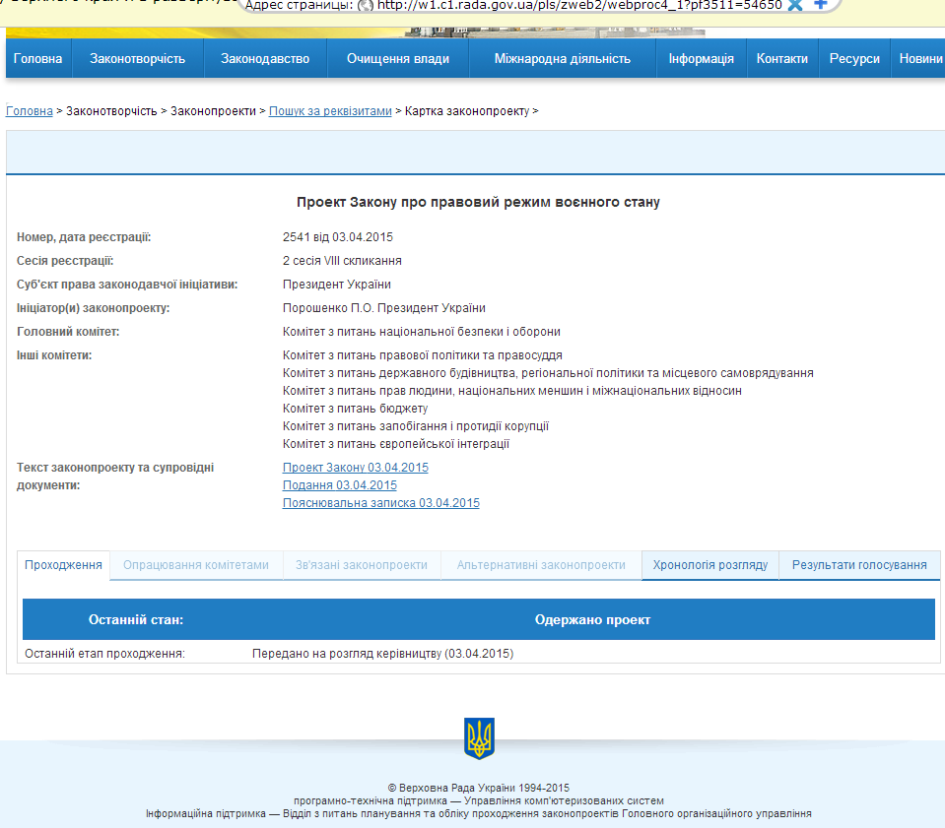Viewport: 945px width, 828px height.
Task: Click Комітет з питань національної безпеки і оборони
Action: pos(422,331)
